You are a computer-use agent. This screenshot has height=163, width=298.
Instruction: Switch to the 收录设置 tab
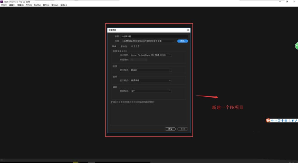coord(135,47)
